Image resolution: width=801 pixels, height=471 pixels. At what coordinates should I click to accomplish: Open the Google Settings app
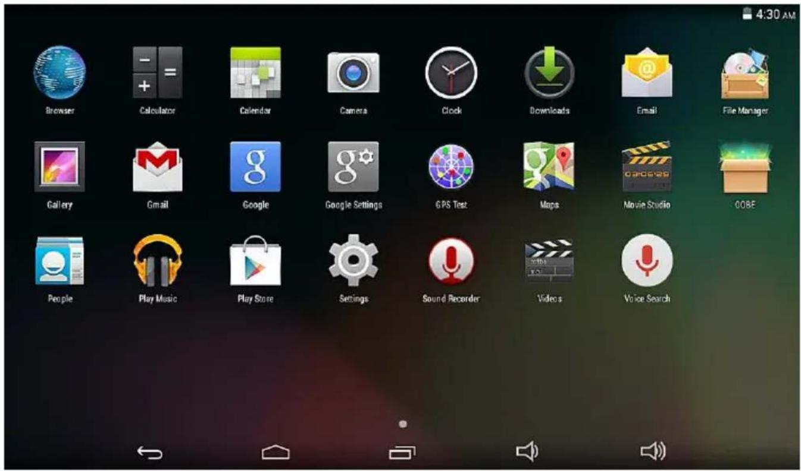pos(353,166)
